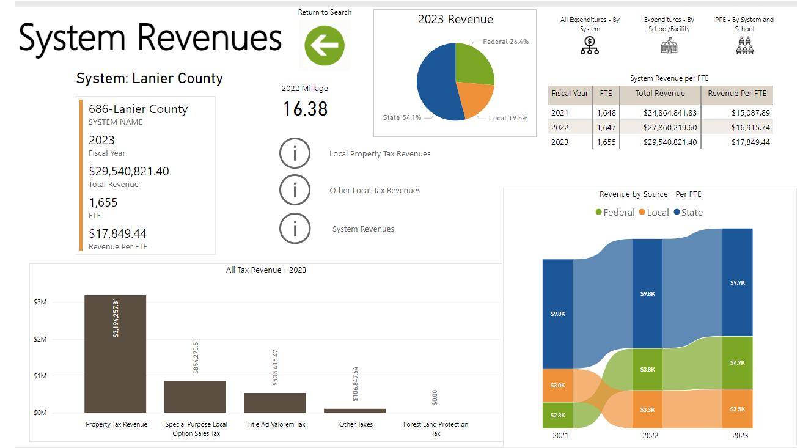The height and width of the screenshot is (448, 800).
Task: Click the 2023 fiscal year table cell
Action: click(x=570, y=142)
